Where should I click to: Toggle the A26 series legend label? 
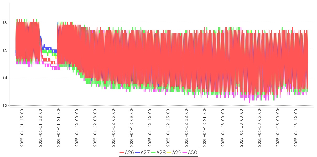pos(129,153)
